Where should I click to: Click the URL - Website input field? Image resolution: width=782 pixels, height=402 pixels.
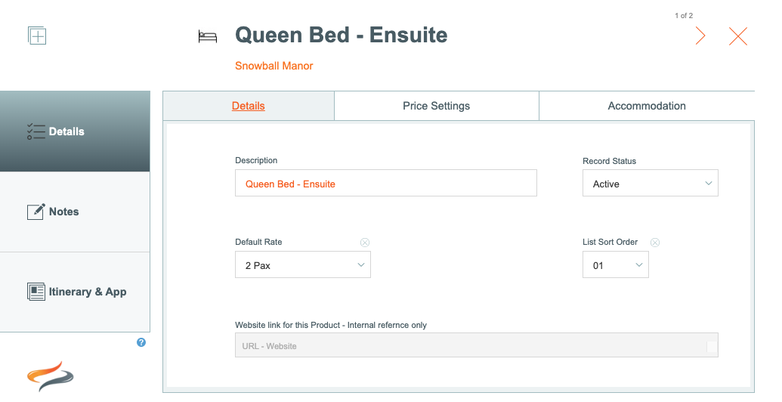476,345
